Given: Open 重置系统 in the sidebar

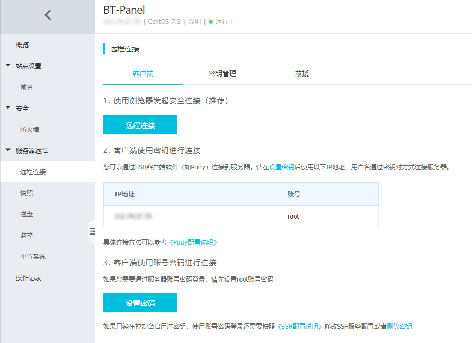Looking at the screenshot, I should (x=33, y=257).
